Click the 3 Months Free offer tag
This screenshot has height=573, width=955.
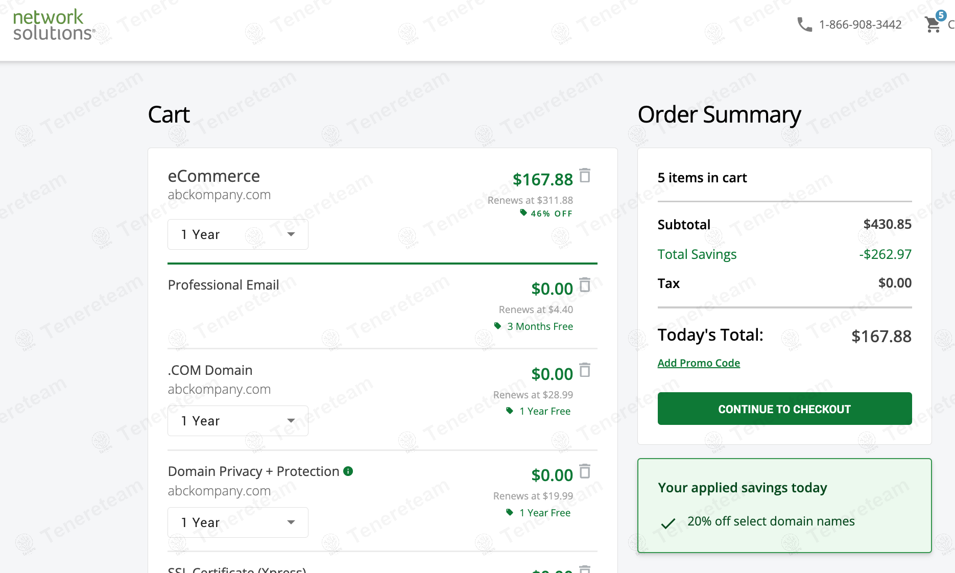click(x=534, y=326)
